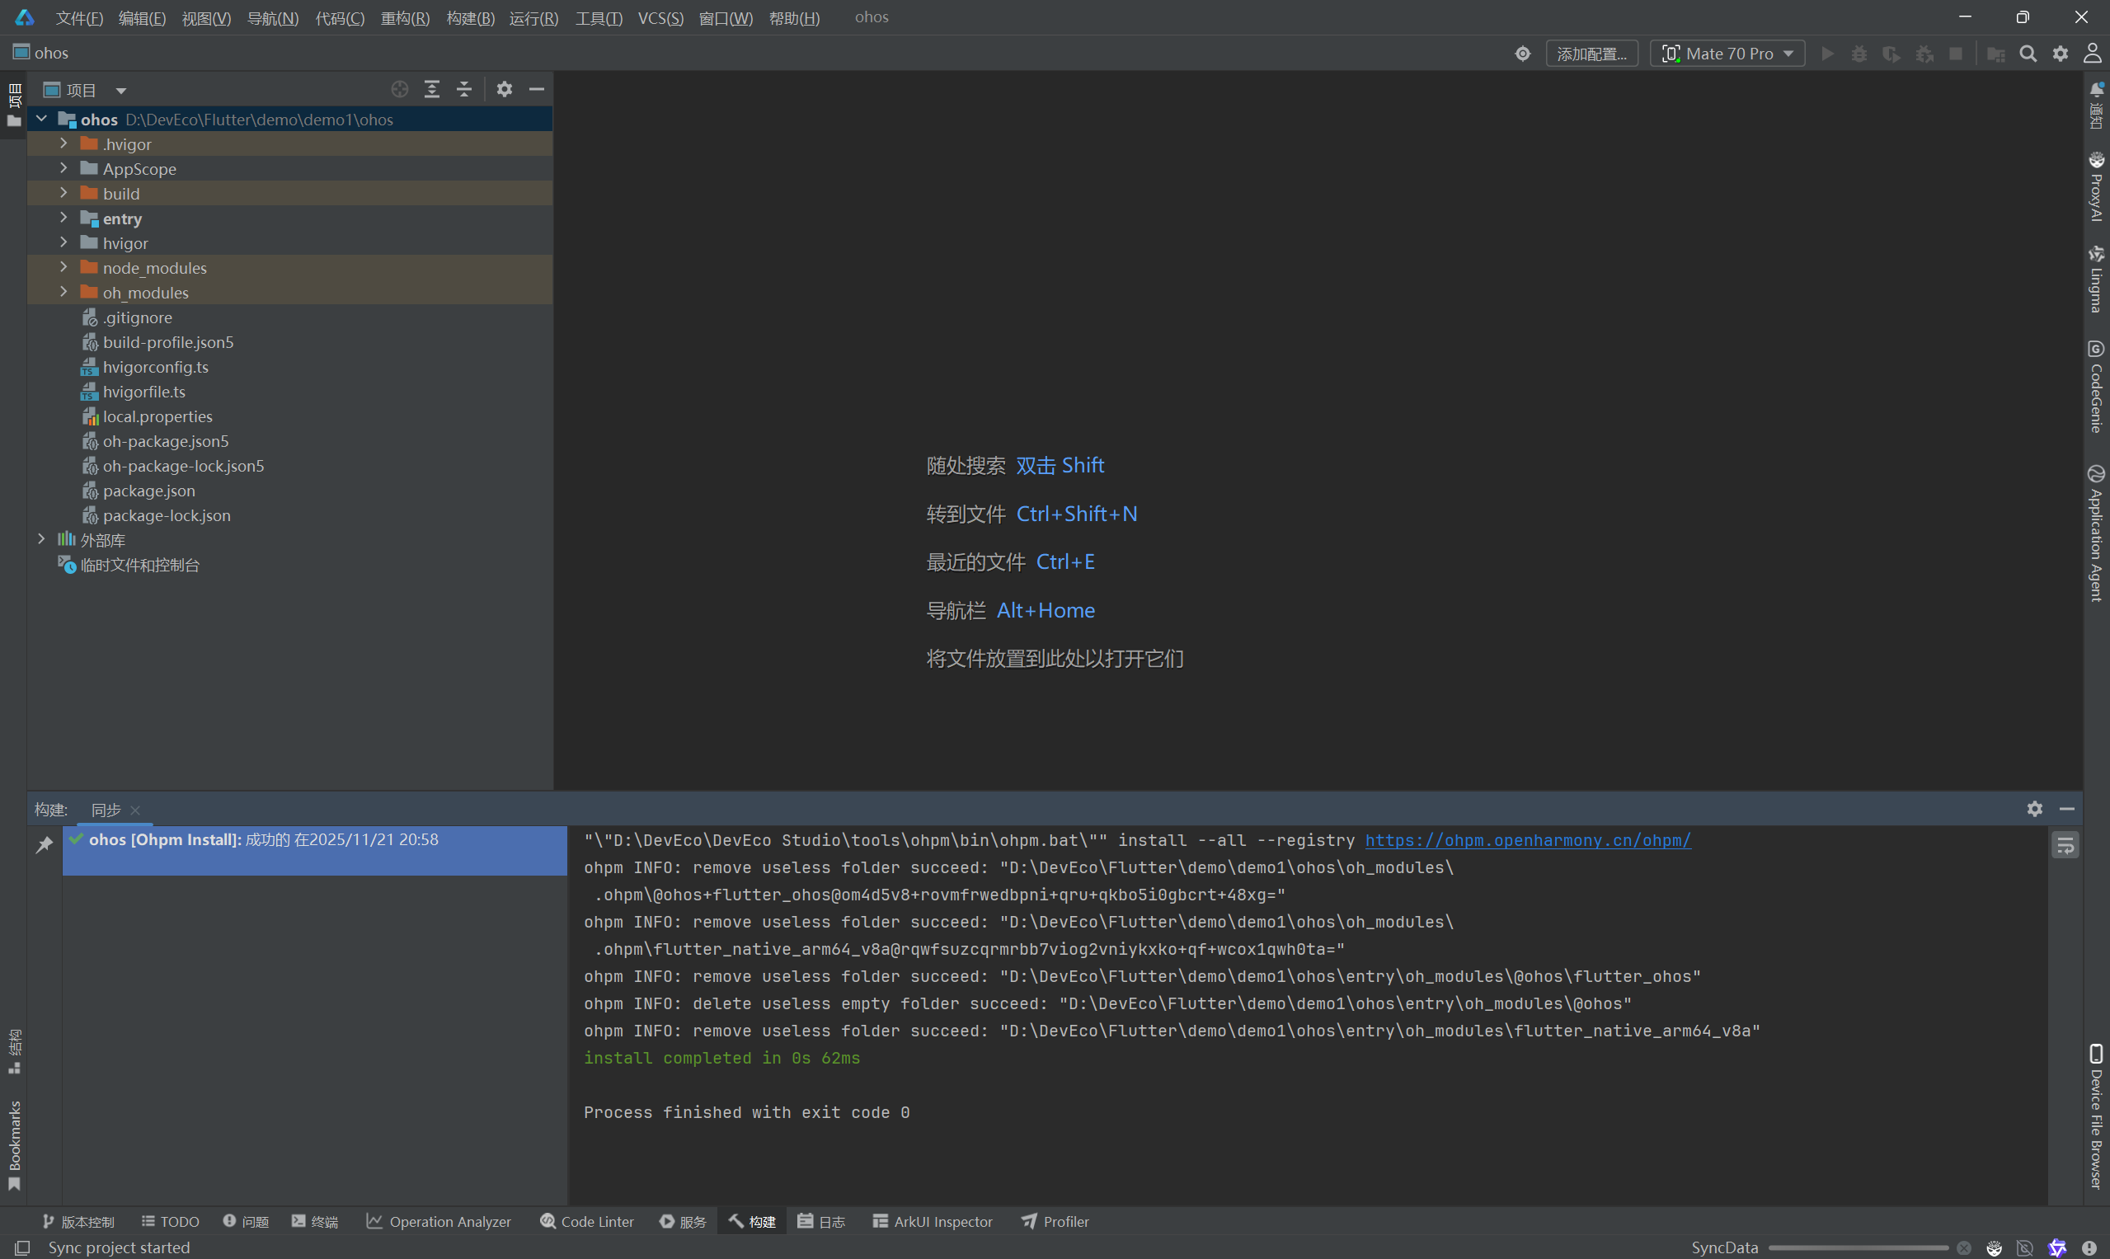
Task: Open the 项目 view selector dropdown
Action: pyautogui.click(x=85, y=90)
